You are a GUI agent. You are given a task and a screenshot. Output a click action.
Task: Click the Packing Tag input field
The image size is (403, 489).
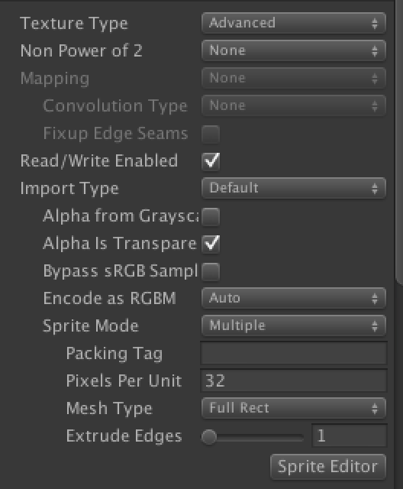click(x=294, y=353)
